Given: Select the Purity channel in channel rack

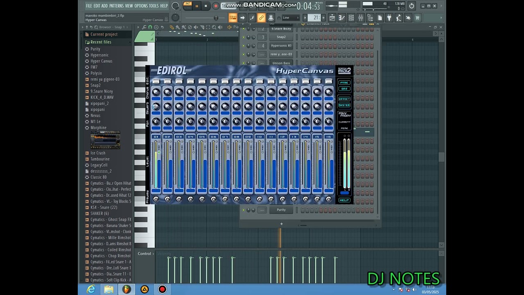Looking at the screenshot, I should coord(281,210).
